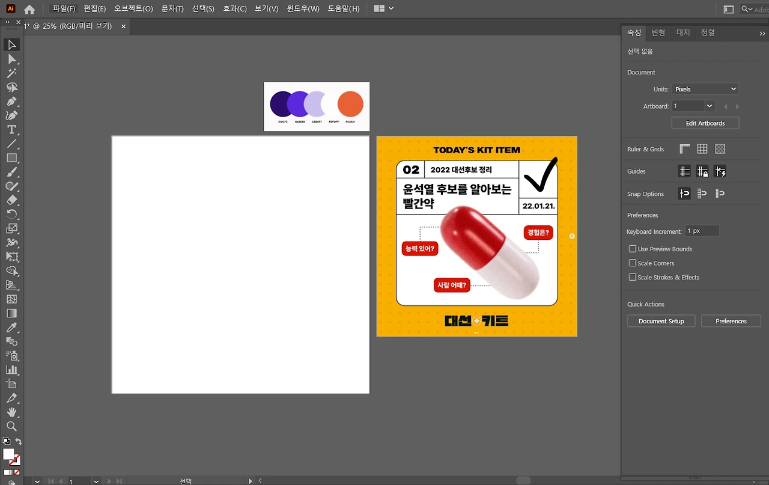Select the Selection tool (black arrow)
The height and width of the screenshot is (485, 769).
[x=11, y=45]
